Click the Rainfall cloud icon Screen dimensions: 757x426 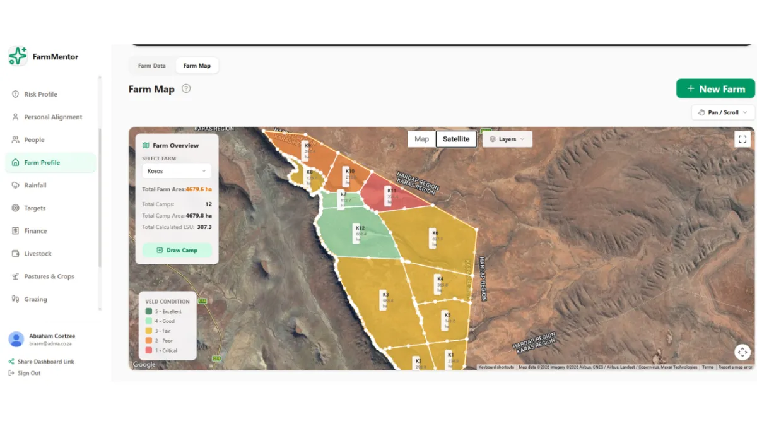coord(15,185)
